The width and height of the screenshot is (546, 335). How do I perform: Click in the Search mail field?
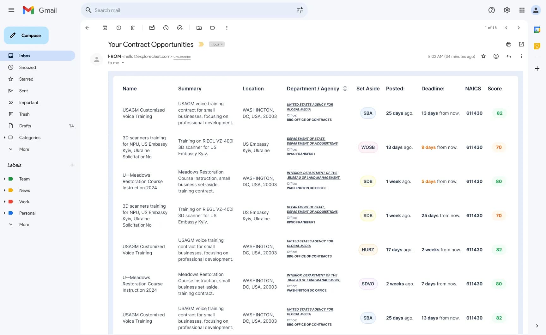(x=194, y=10)
